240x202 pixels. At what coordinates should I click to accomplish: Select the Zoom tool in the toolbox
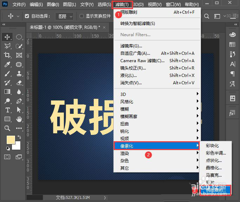coord(7,128)
